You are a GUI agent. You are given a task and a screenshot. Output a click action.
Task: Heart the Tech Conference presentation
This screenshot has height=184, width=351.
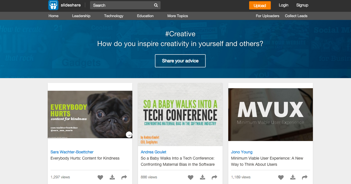tap(190, 177)
